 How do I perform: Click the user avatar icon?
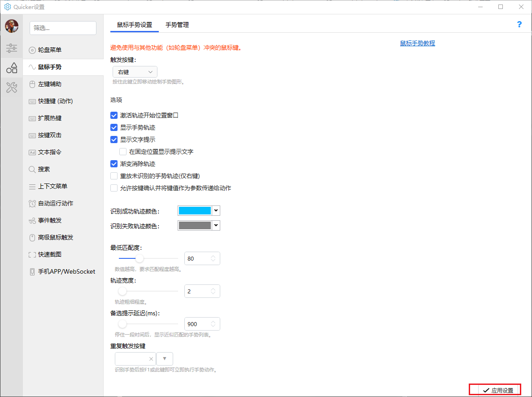pos(12,26)
